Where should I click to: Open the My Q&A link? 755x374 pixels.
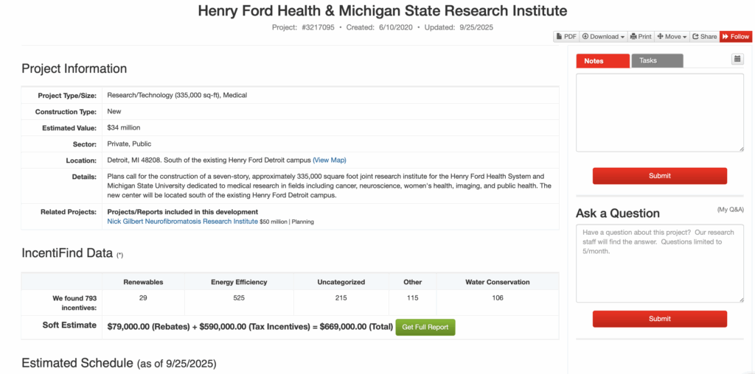click(x=729, y=211)
